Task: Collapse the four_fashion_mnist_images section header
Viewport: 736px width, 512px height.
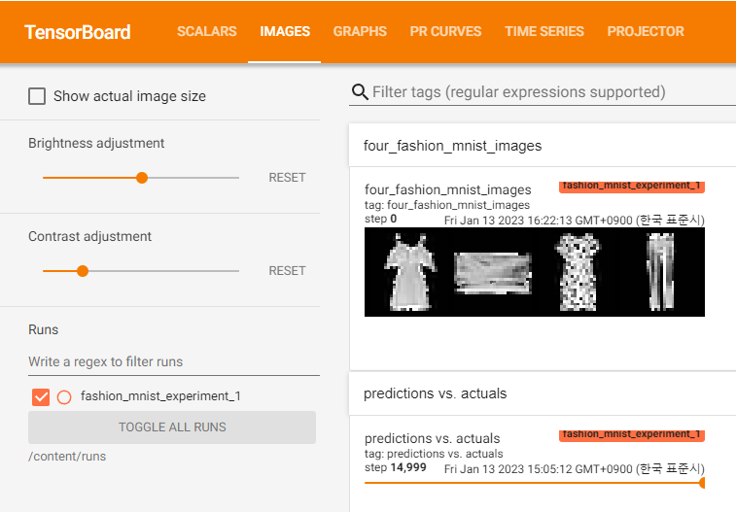Action: [x=543, y=146]
